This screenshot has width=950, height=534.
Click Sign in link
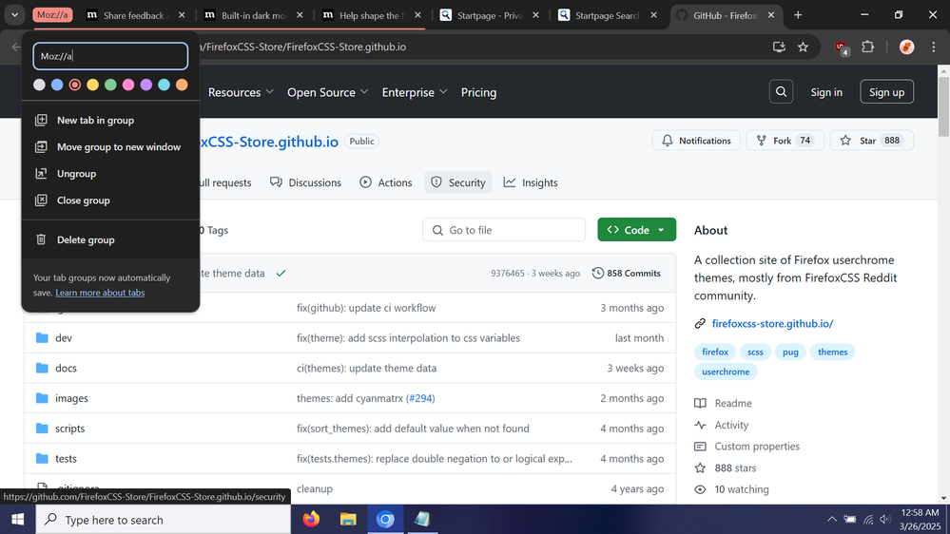[826, 92]
